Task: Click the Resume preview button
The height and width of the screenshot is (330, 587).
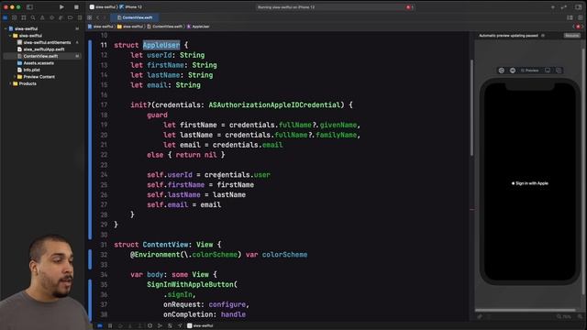Action: click(x=572, y=36)
